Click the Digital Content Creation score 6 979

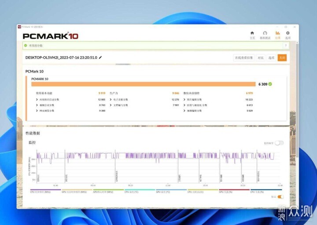pos(249,93)
